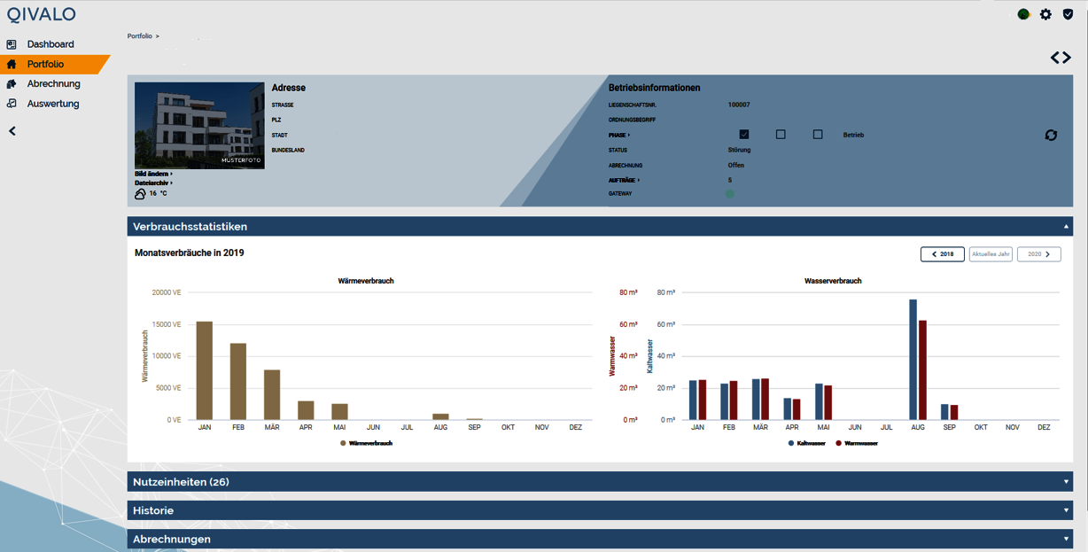Open Dashboard in the sidebar
1088x552 pixels.
pyautogui.click(x=50, y=44)
